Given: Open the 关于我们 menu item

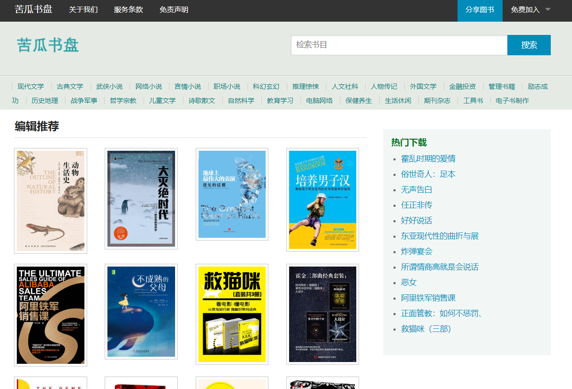Looking at the screenshot, I should tap(83, 10).
